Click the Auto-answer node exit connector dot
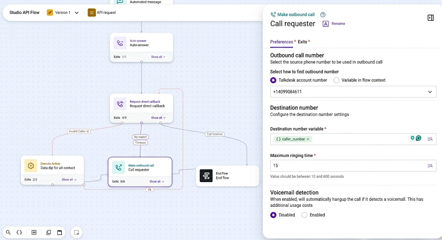This screenshot has height=240, width=442. 142,62
